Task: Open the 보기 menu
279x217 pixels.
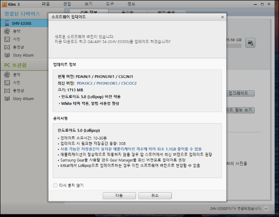Action: click(89, 4)
